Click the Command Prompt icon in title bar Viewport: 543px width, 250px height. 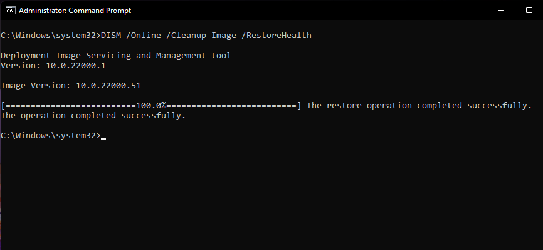point(9,11)
